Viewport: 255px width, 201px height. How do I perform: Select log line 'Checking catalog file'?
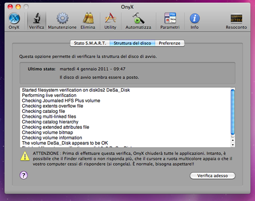coord(44,111)
